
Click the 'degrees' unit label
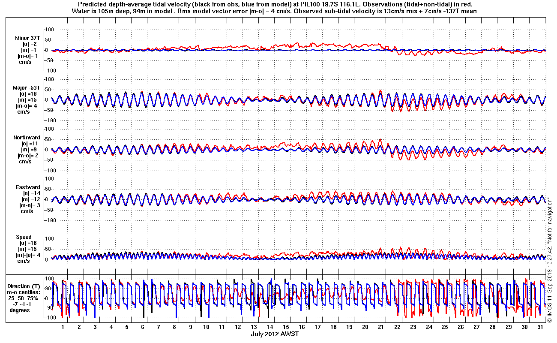tap(20, 310)
